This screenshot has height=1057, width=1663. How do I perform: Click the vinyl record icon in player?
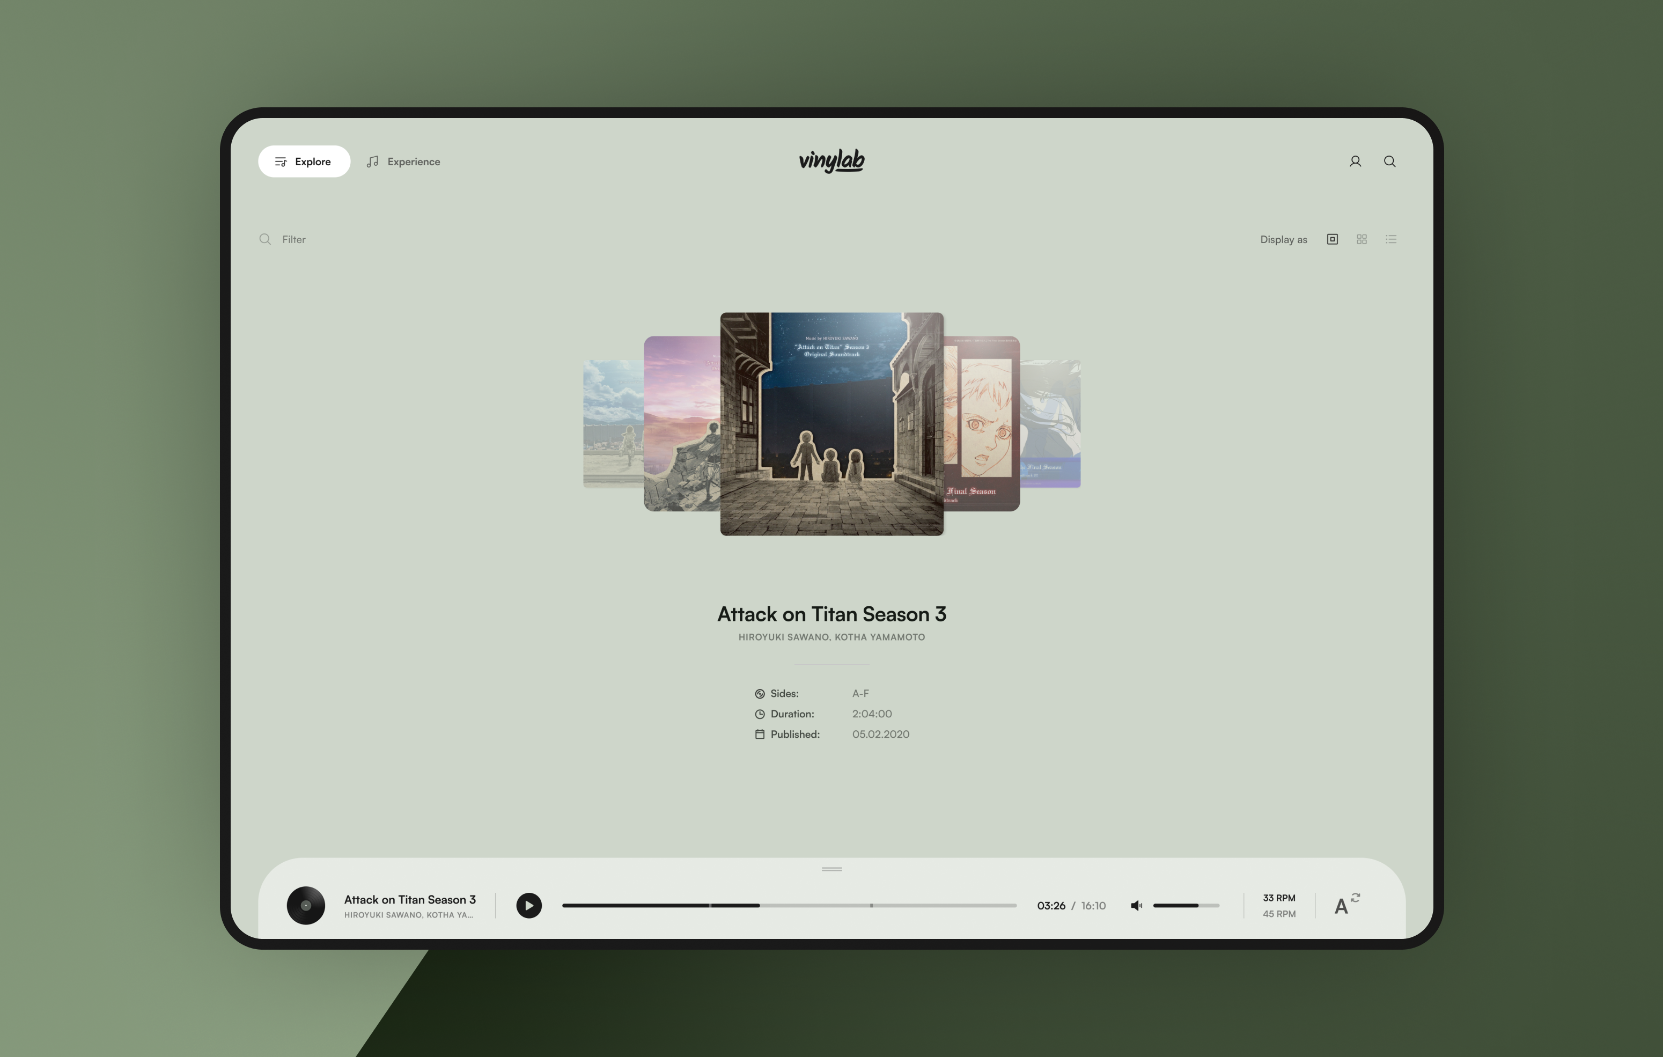(306, 905)
